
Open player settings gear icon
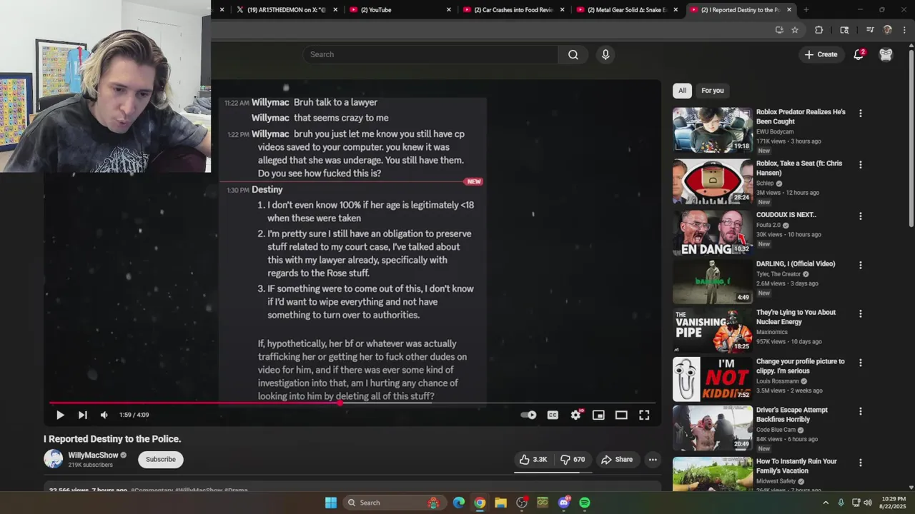(x=575, y=415)
